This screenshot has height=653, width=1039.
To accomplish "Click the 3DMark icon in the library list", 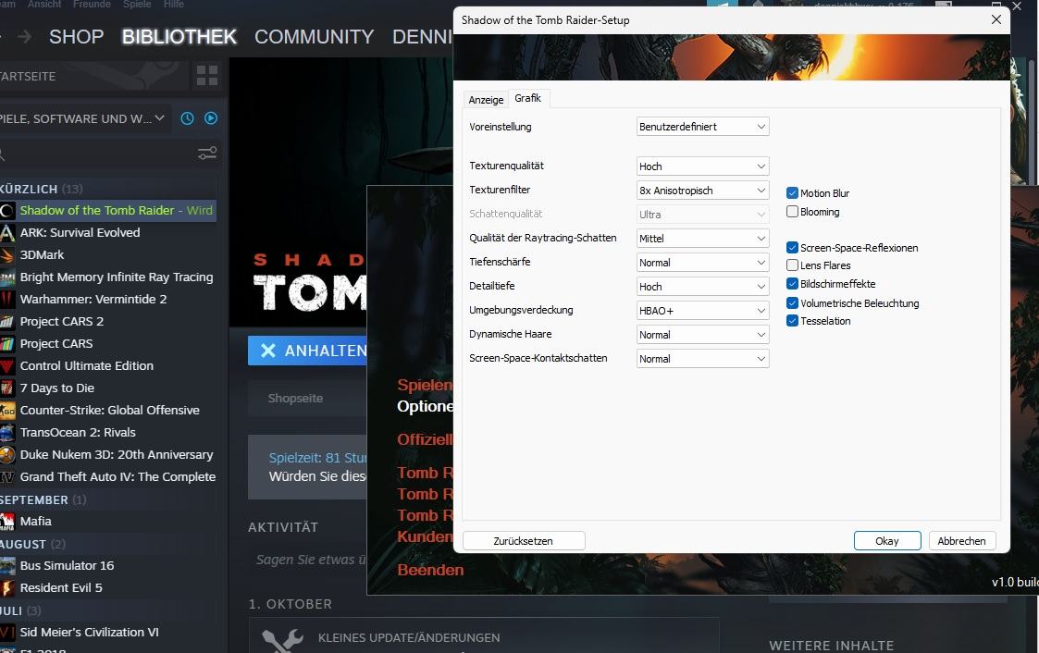I will 7,255.
